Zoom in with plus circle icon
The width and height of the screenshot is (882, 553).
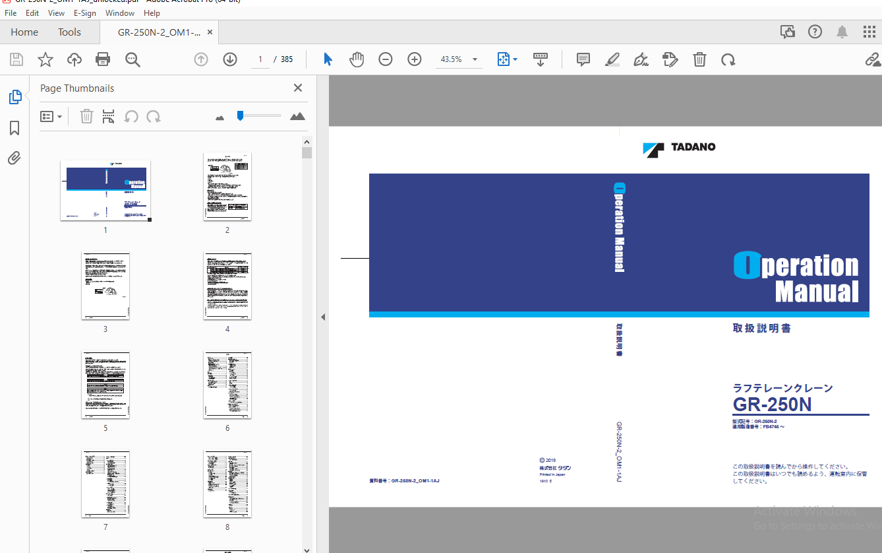coord(415,59)
